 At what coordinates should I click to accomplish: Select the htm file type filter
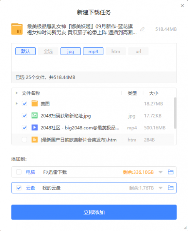coord(116,51)
